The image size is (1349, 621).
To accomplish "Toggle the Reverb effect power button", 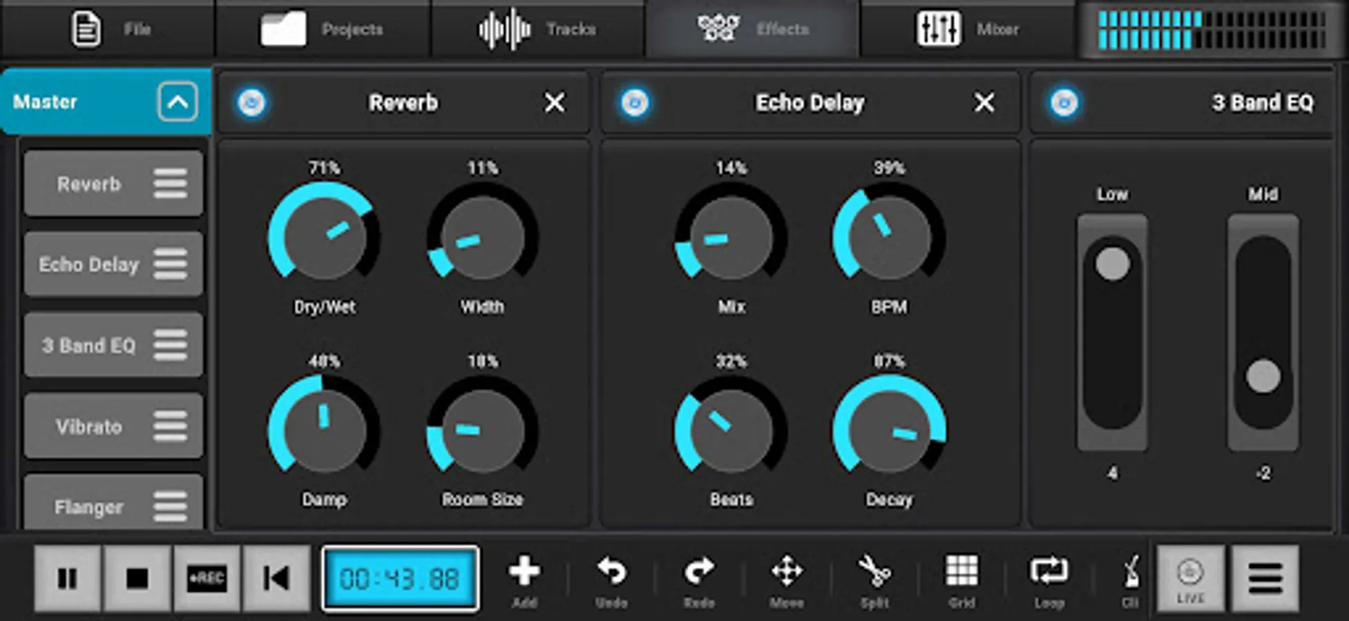I will 252,102.
